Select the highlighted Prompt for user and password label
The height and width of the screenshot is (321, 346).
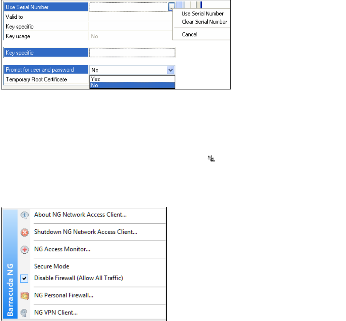[x=46, y=70]
